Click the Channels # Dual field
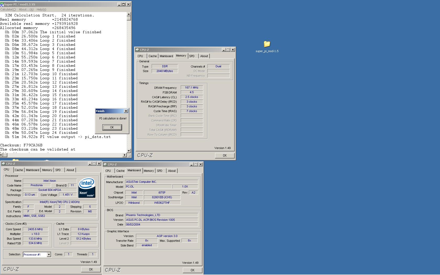 [x=218, y=67]
